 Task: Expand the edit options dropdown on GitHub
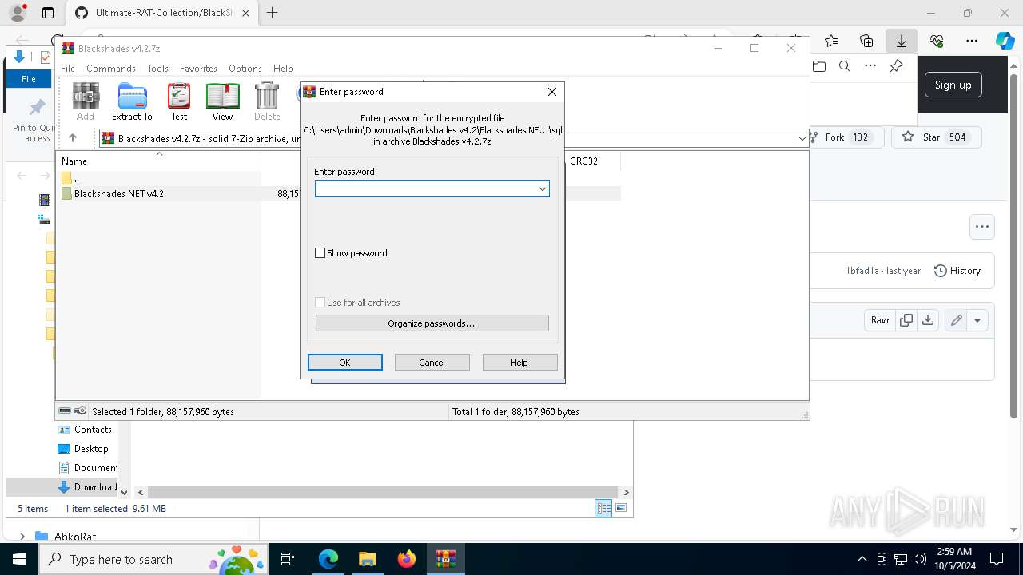click(x=977, y=320)
